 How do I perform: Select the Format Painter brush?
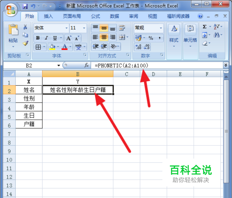coord(26,43)
